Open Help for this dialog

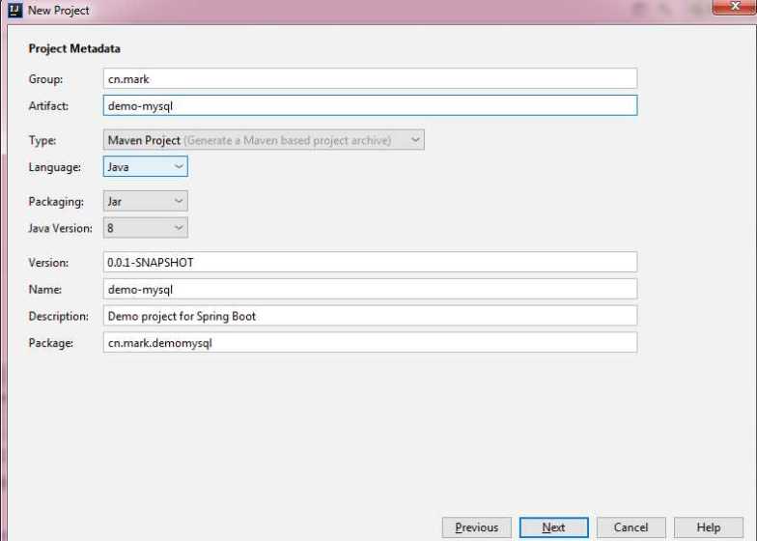pos(709,527)
